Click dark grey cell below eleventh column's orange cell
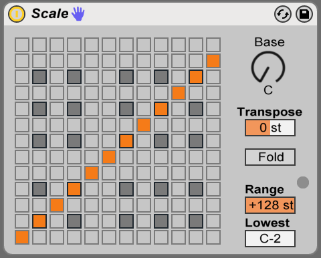 tap(196, 109)
